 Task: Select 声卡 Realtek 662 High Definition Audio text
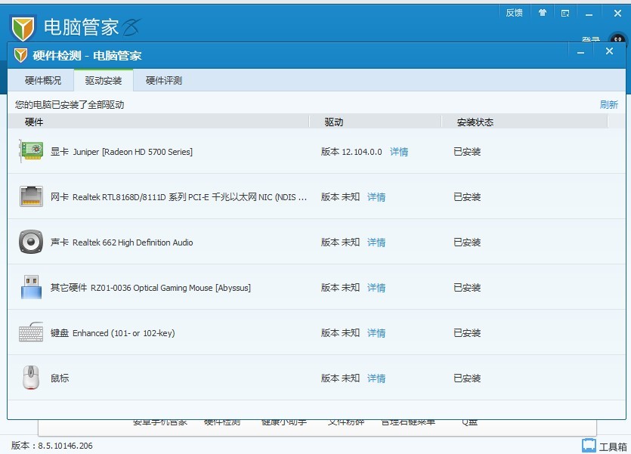click(122, 242)
